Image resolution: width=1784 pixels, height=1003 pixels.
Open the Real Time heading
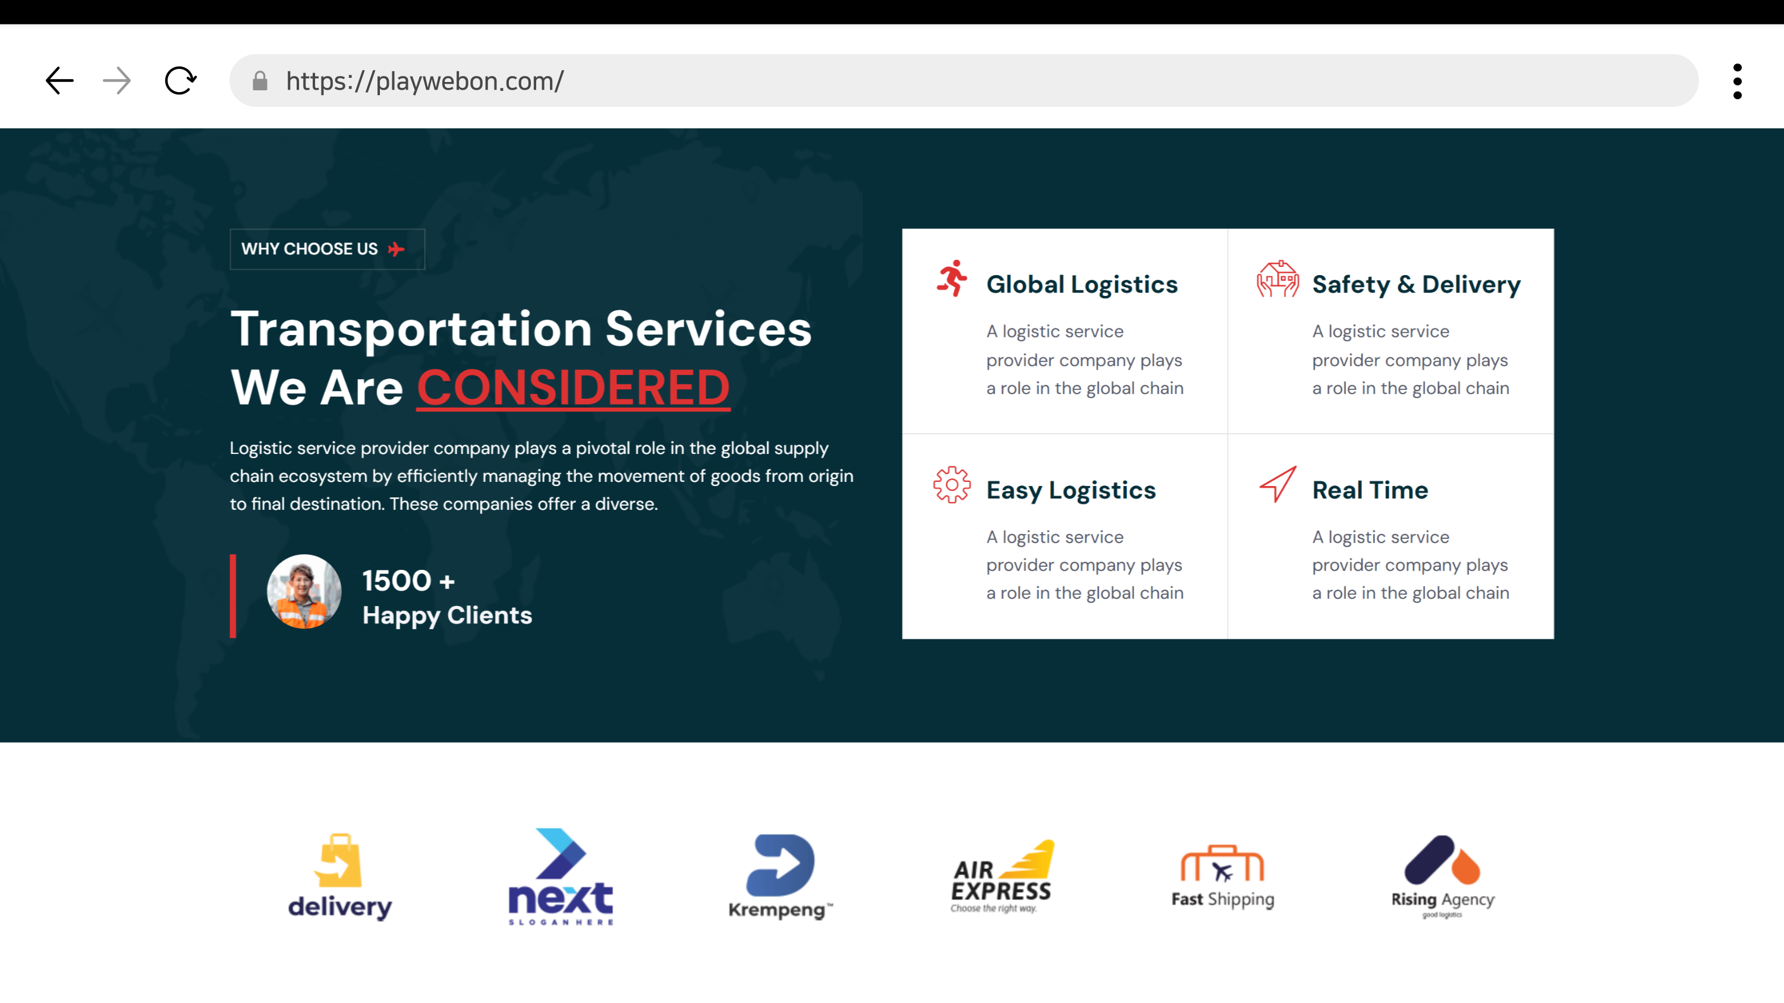pos(1370,490)
